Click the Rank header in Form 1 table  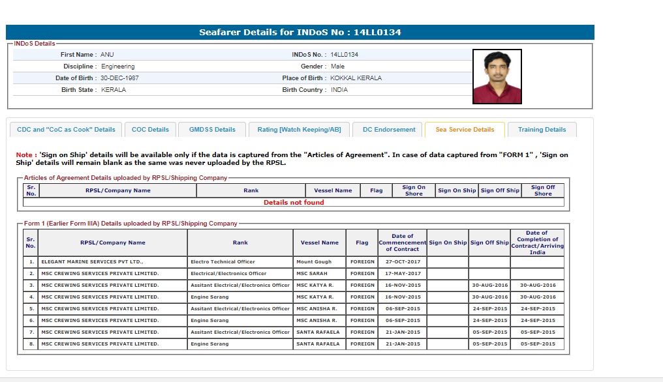coord(240,242)
